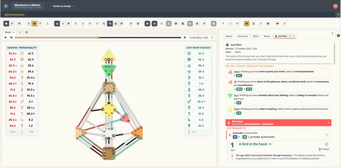This screenshot has height=168, width=341.
Task: Click the red stop square icon
Action: pyautogui.click(x=285, y=23)
